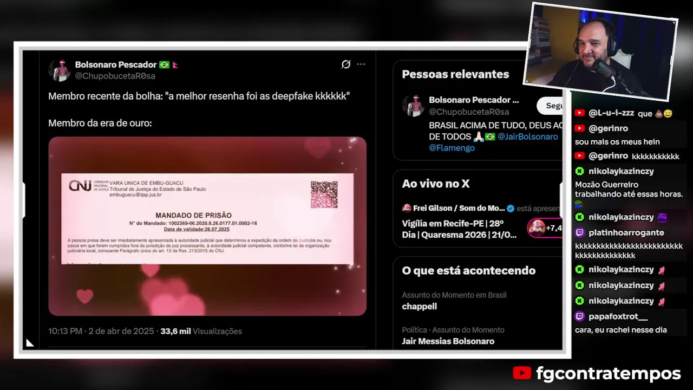Click the Assunto do Momento em Brasil label
The width and height of the screenshot is (693, 390).
pyautogui.click(x=454, y=295)
